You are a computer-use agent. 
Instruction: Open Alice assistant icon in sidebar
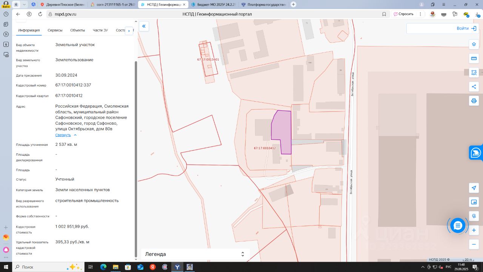6,250
